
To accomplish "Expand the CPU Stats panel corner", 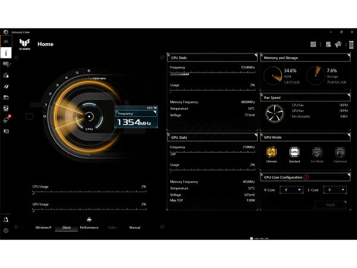I will (x=256, y=55).
